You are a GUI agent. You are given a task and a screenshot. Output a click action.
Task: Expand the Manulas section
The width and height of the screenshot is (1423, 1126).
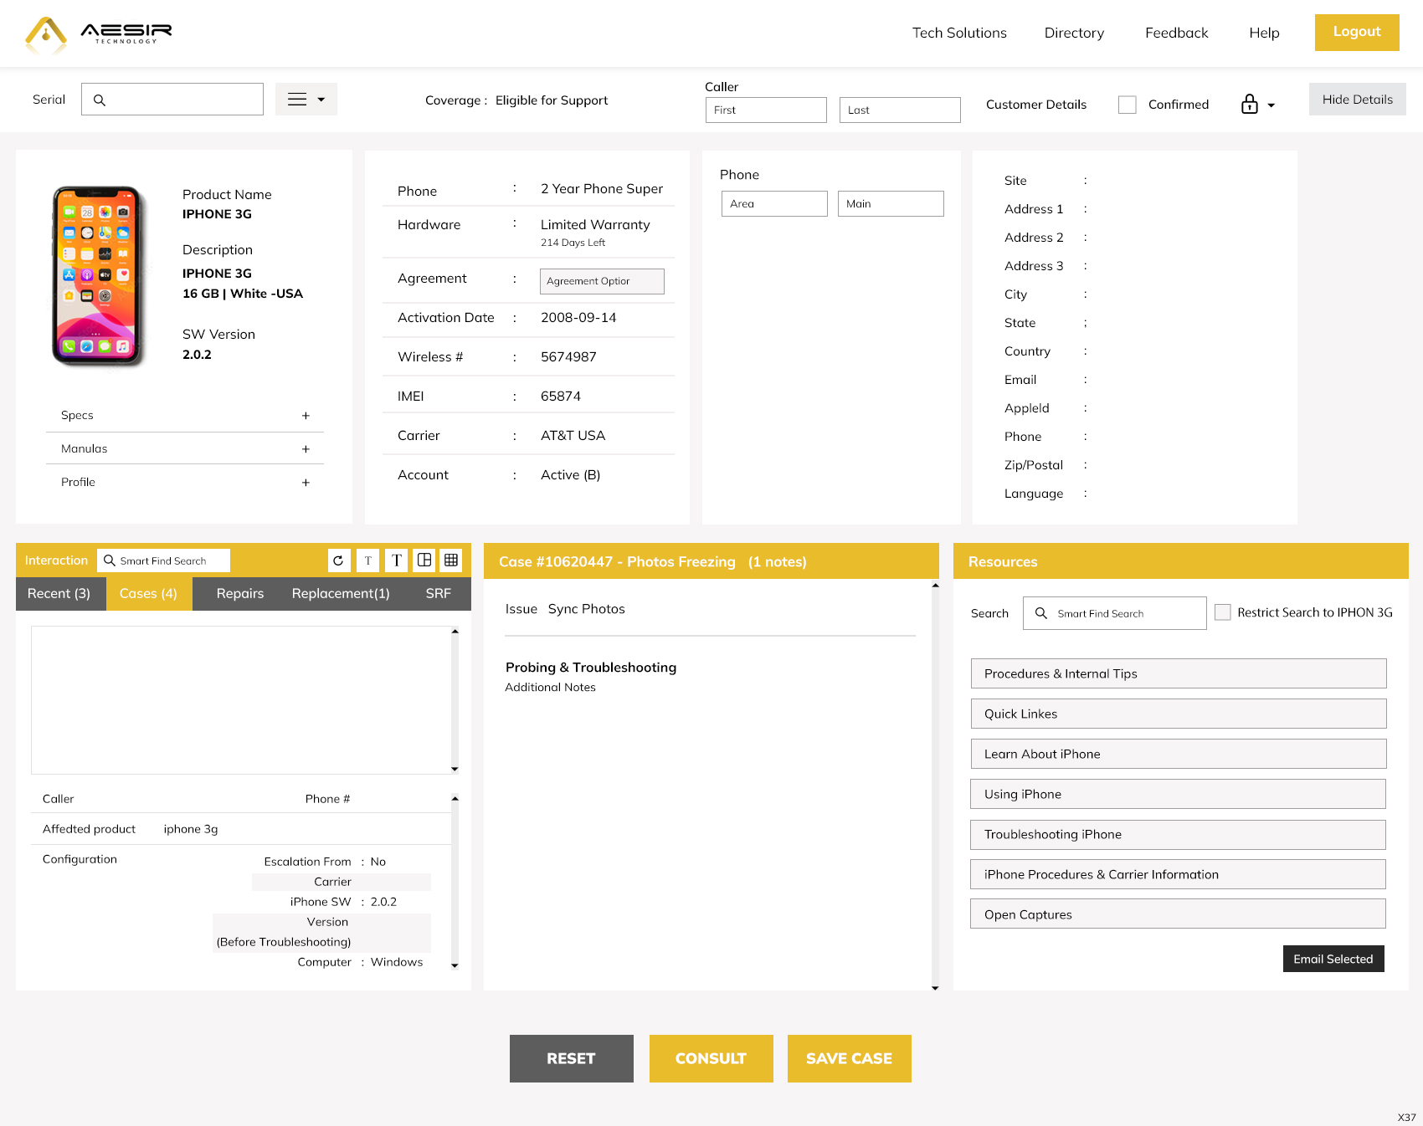[x=306, y=449]
